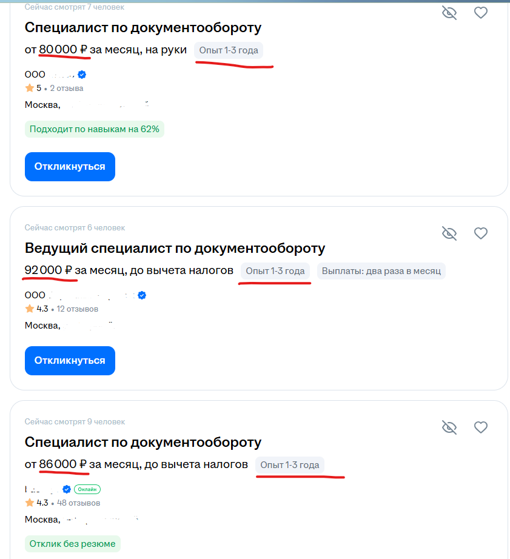
Task: Favorite the 86 000 ₽ vacancy with heart
Action: coord(481,427)
